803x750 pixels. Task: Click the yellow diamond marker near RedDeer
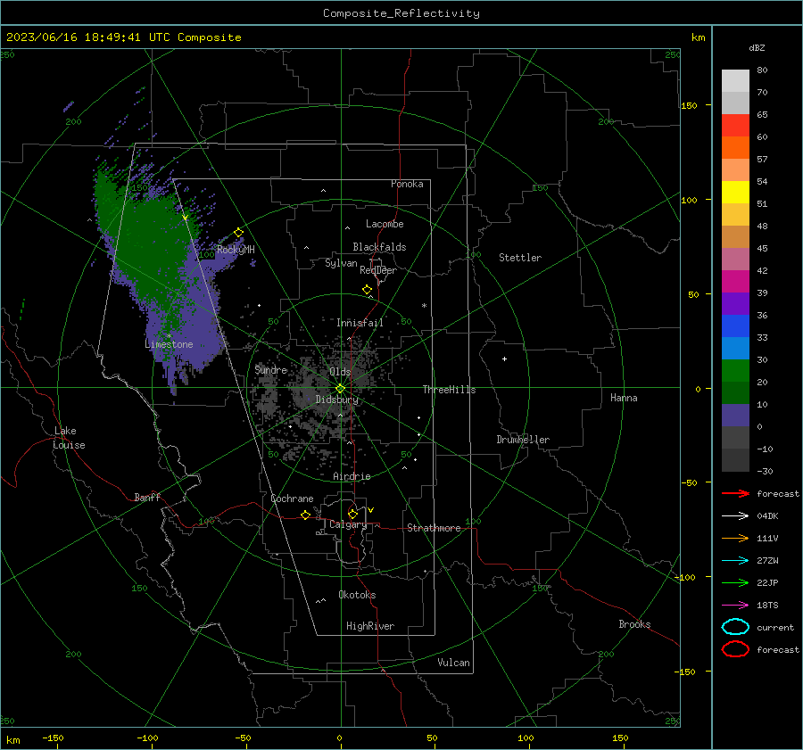pos(368,290)
